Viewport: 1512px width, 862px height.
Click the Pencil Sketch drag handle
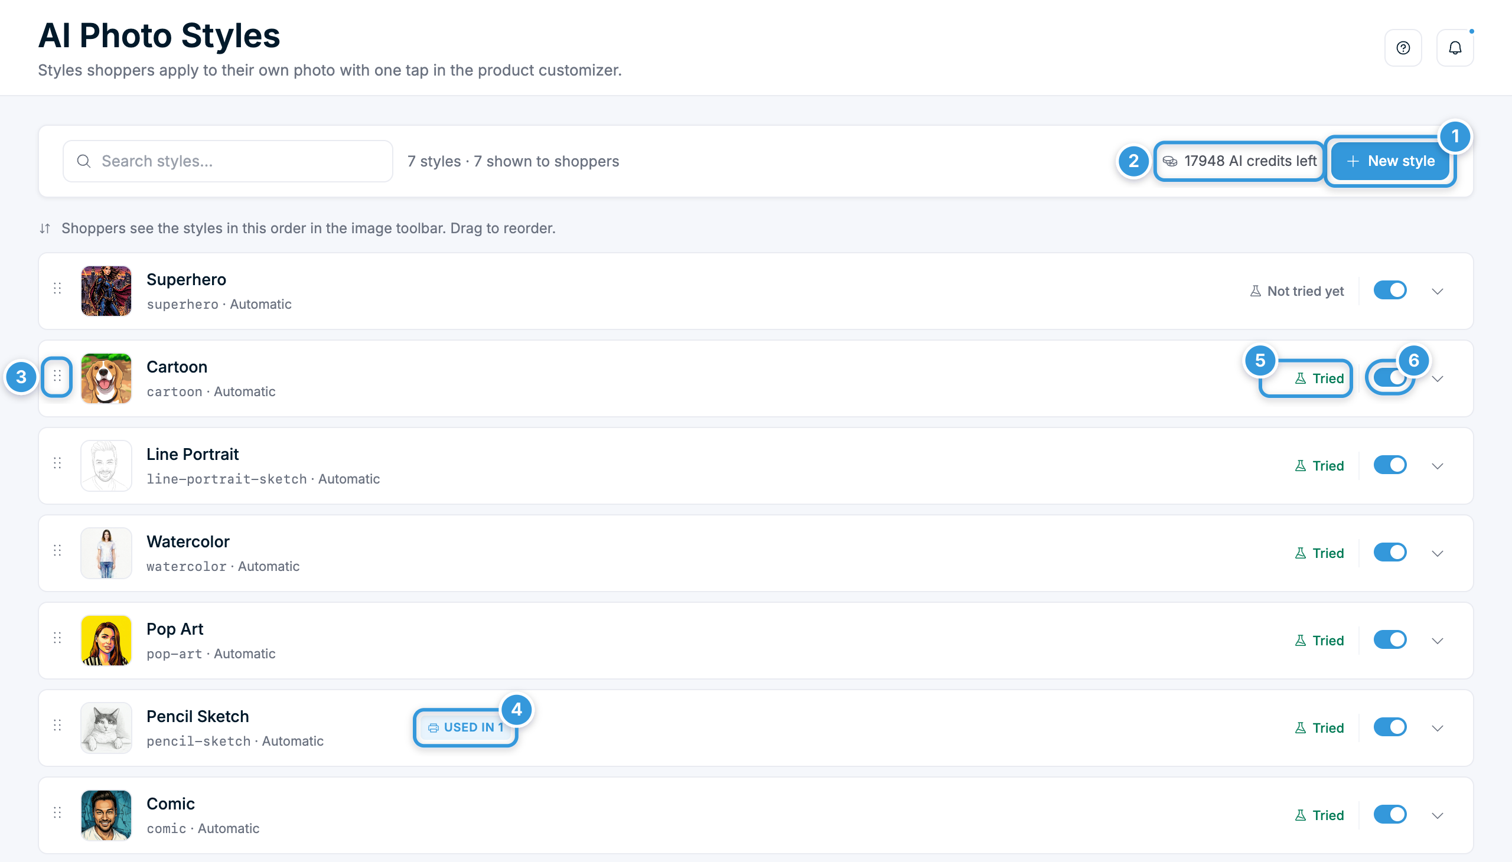[x=57, y=726]
